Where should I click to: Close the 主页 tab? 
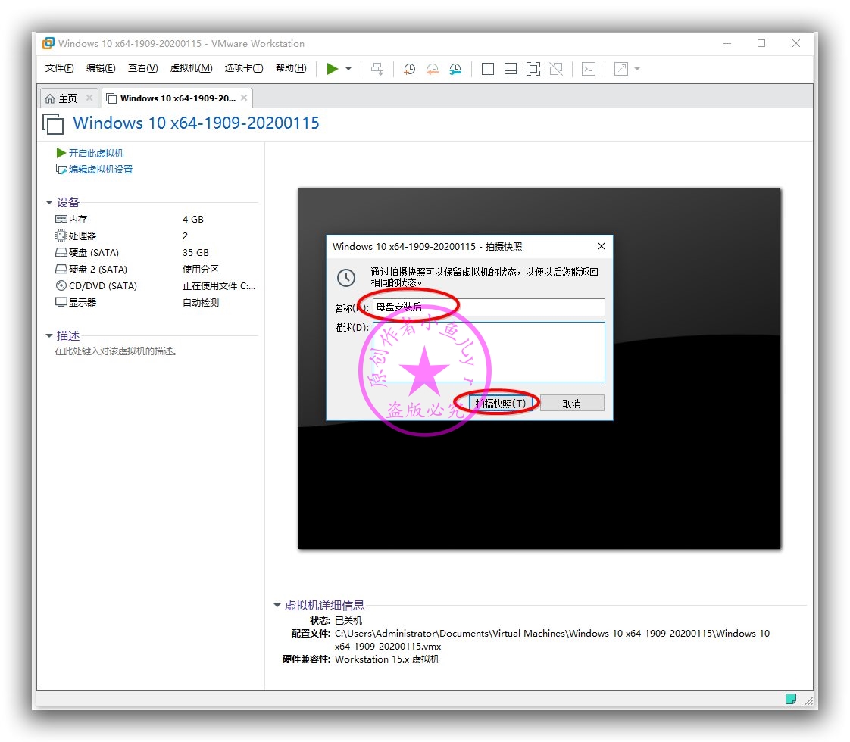click(x=89, y=98)
